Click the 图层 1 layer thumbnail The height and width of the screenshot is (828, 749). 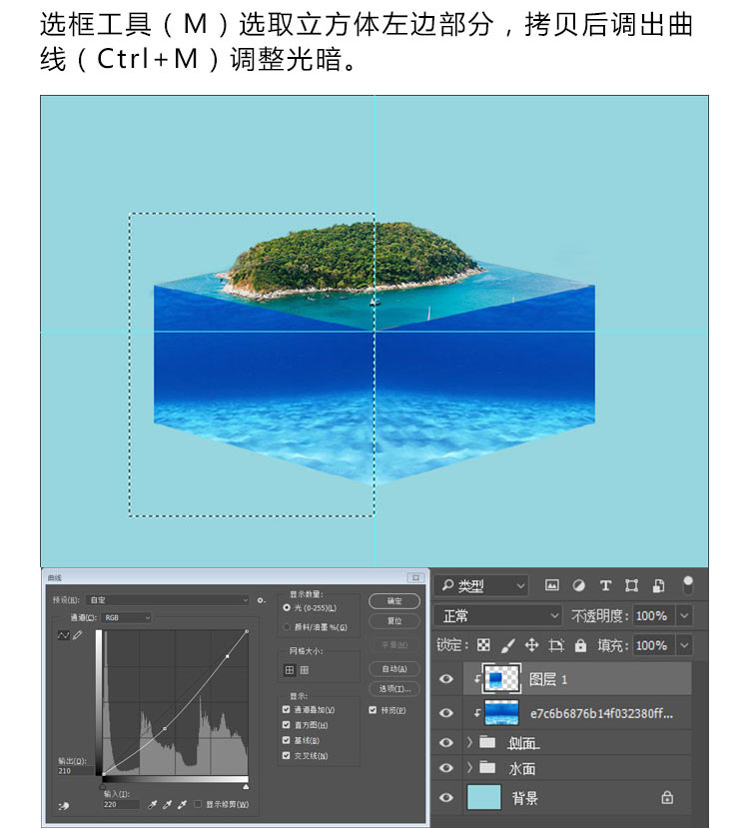[501, 679]
